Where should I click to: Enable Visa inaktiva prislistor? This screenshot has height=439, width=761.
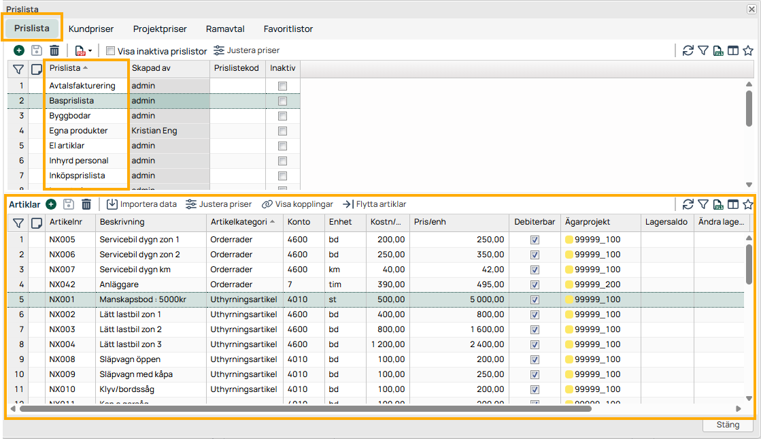click(110, 50)
